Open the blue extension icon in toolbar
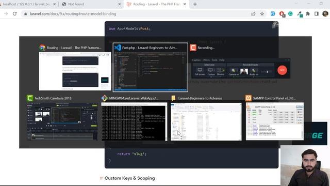This screenshot has width=330, height=186. [x=273, y=14]
